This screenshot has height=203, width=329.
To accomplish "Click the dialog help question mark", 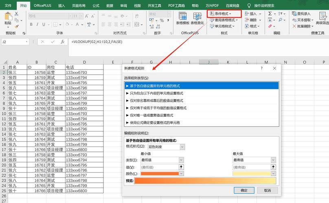I will pos(261,68).
